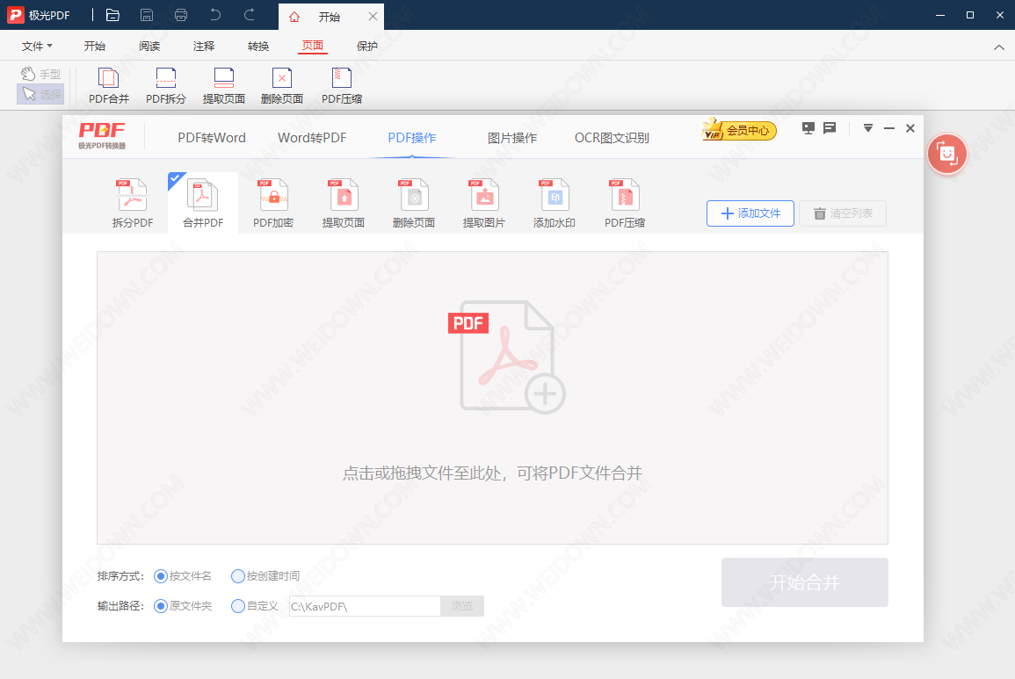Open file via folder icon in title bar
The width and height of the screenshot is (1015, 679).
[112, 15]
